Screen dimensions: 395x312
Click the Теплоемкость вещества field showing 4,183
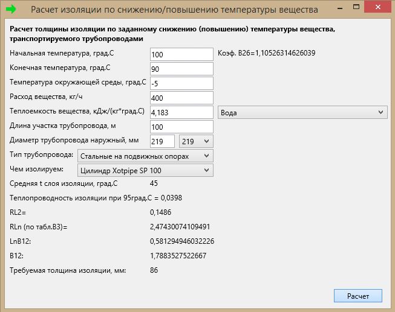coord(181,112)
